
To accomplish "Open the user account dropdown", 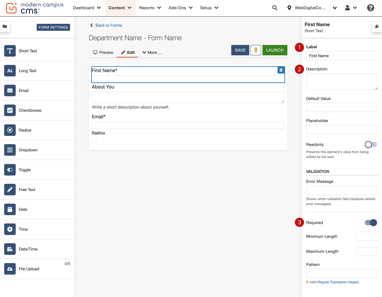I will (x=351, y=8).
